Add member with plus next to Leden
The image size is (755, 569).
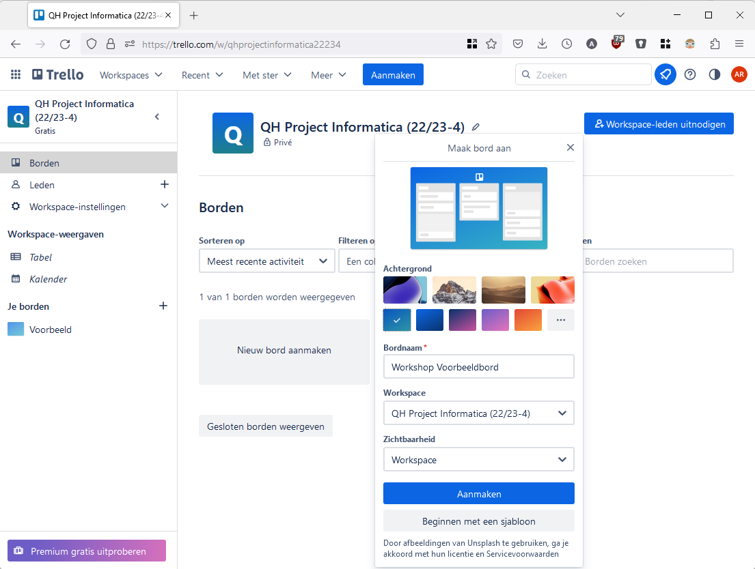tap(164, 184)
